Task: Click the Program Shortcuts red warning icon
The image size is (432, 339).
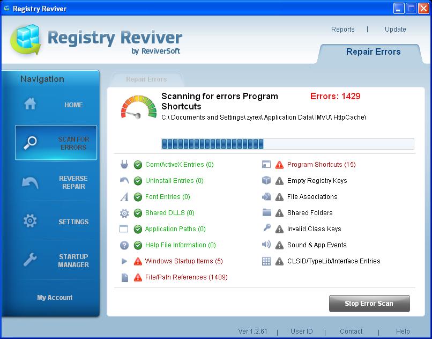Action: [x=278, y=165]
